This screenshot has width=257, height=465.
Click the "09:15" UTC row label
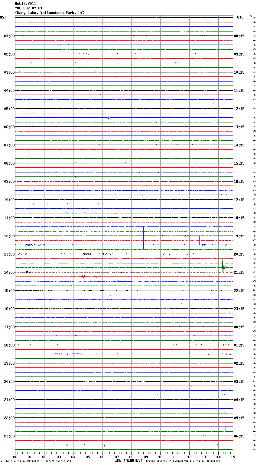tap(239, 54)
